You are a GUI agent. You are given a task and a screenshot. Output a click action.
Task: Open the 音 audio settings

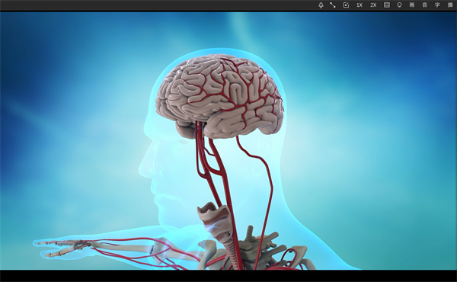tap(425, 5)
